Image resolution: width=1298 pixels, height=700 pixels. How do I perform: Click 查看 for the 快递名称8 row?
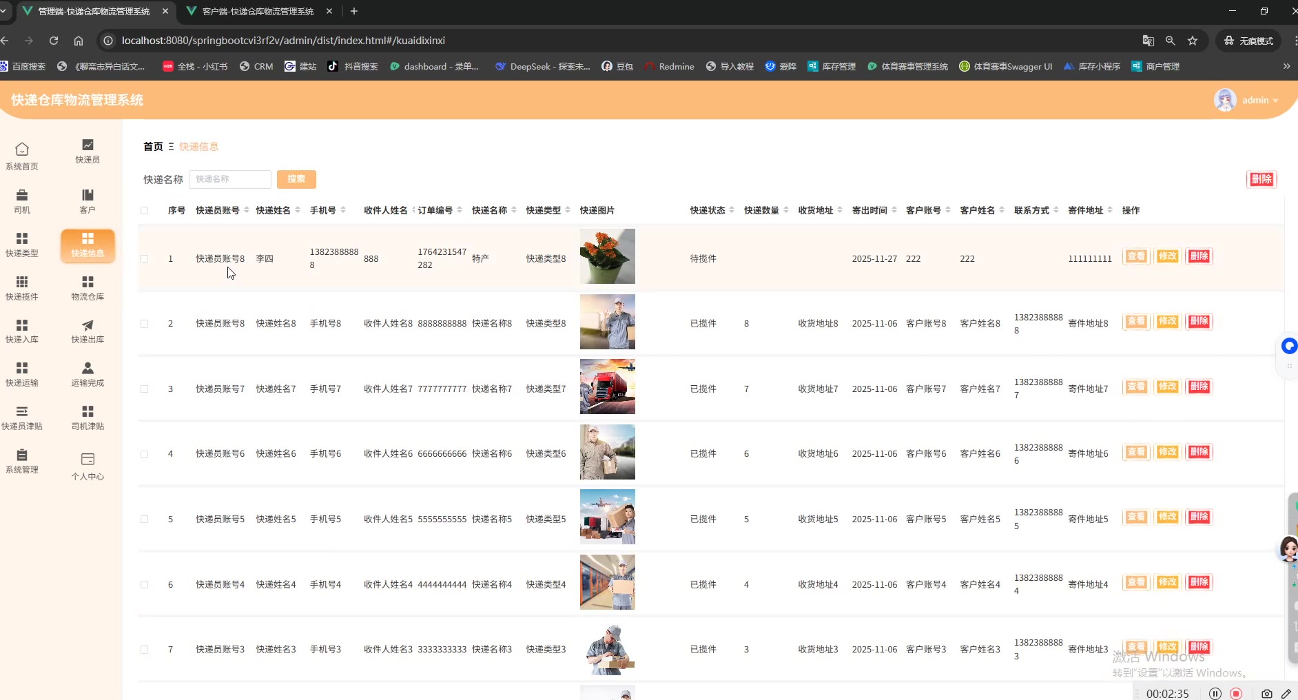pos(1136,322)
